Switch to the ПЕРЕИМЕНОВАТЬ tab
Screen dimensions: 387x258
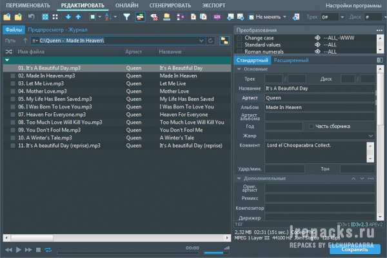point(28,5)
